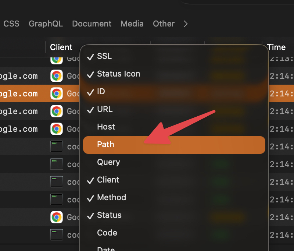
Task: Click the Chrome icon between terminal rows
Action: tap(57, 217)
